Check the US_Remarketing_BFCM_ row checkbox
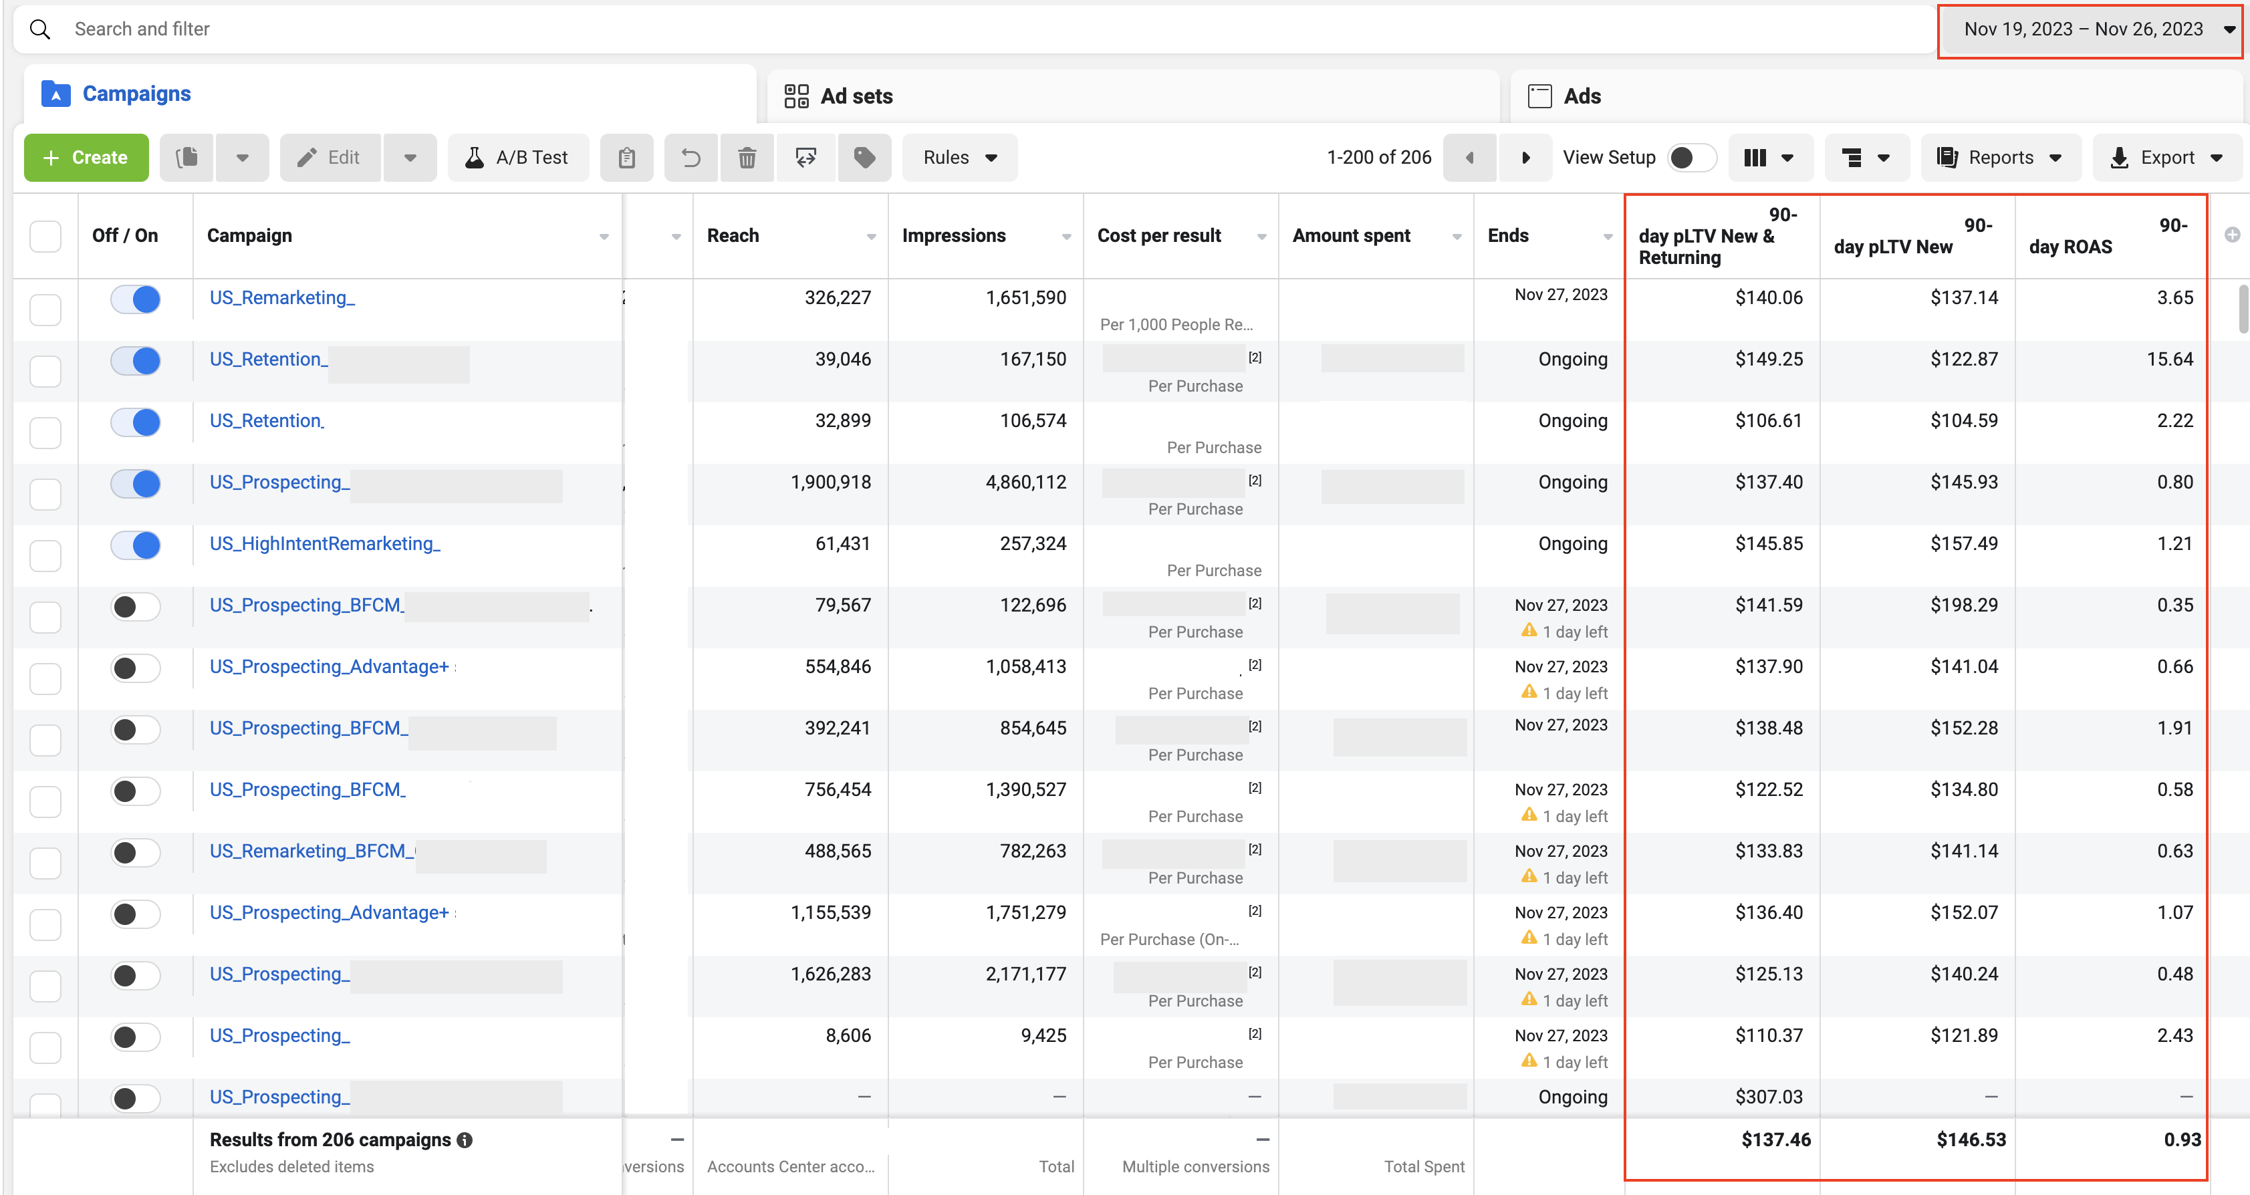2250x1195 pixels. pos(45,863)
